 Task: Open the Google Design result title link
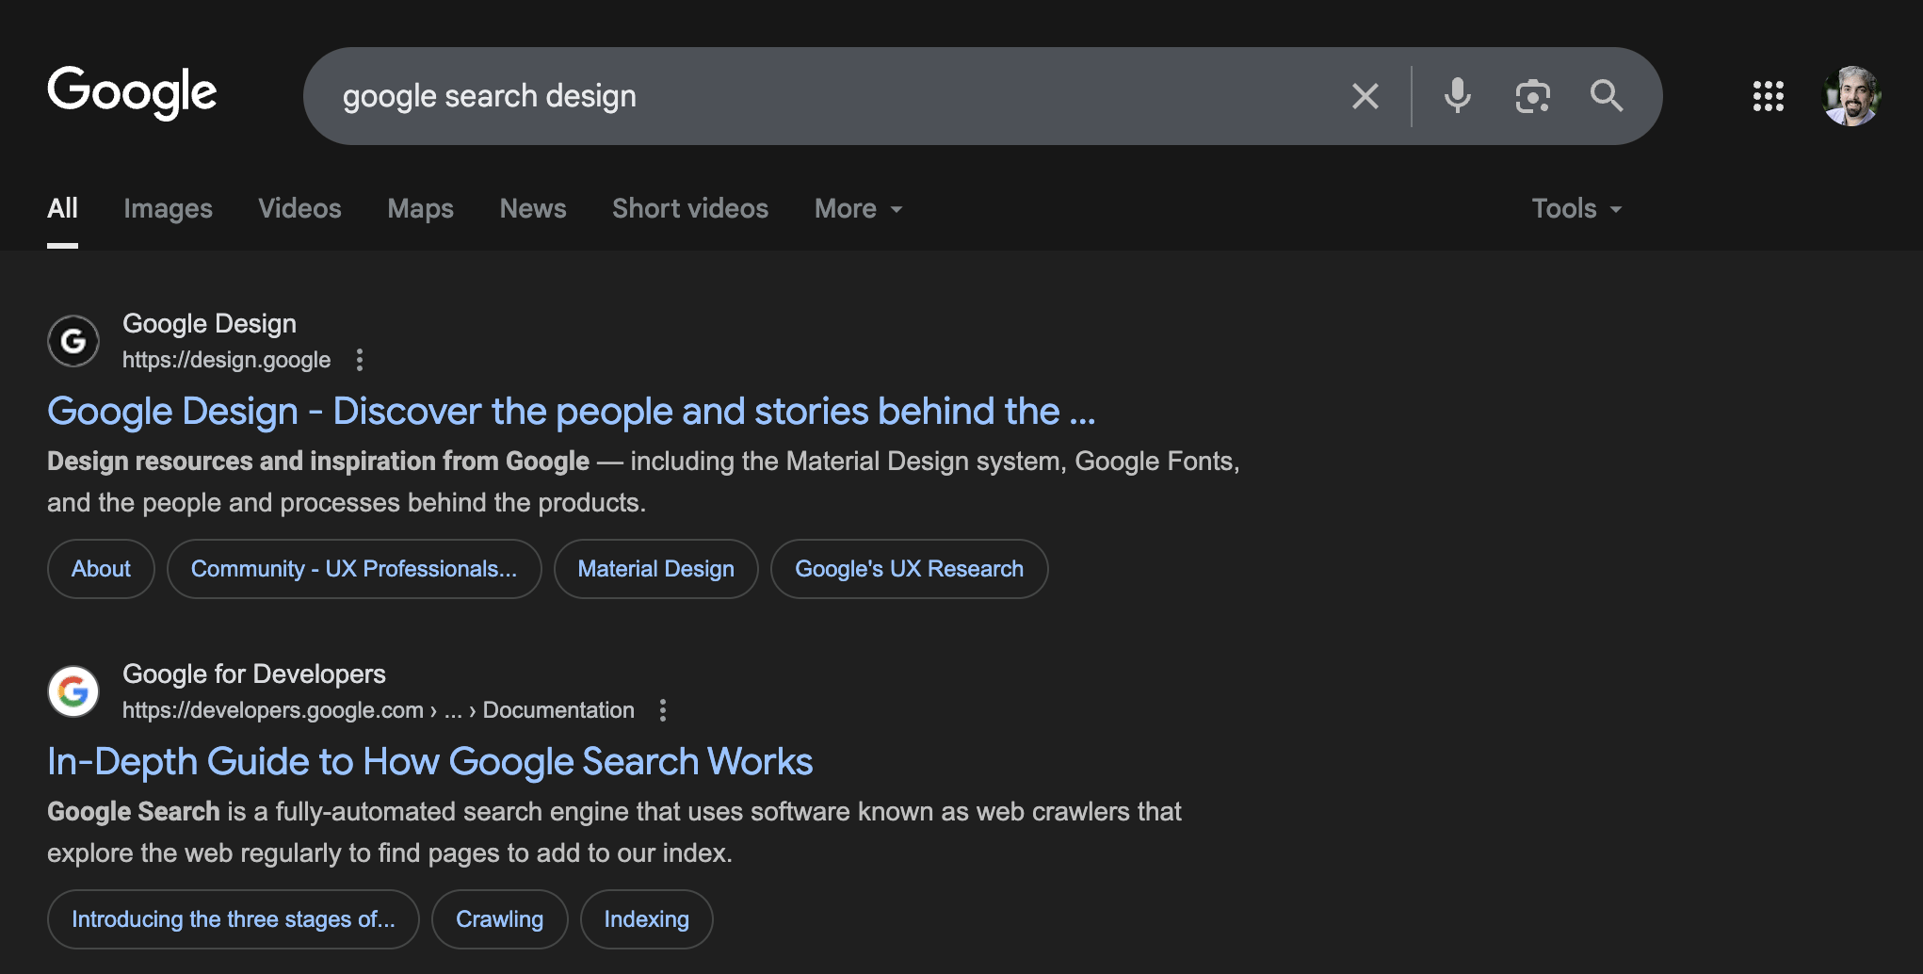[x=572, y=412]
